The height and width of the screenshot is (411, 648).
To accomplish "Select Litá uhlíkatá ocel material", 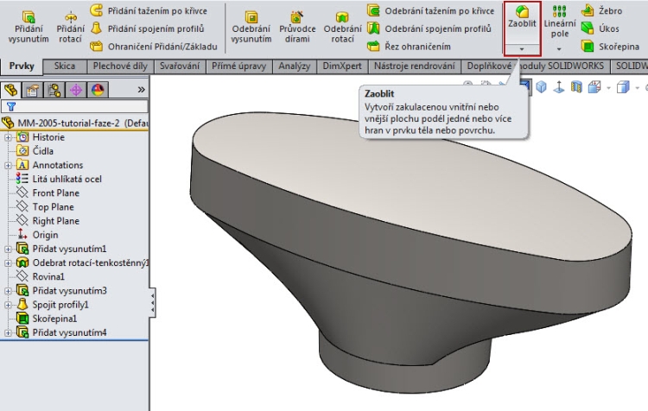I will point(59,180).
